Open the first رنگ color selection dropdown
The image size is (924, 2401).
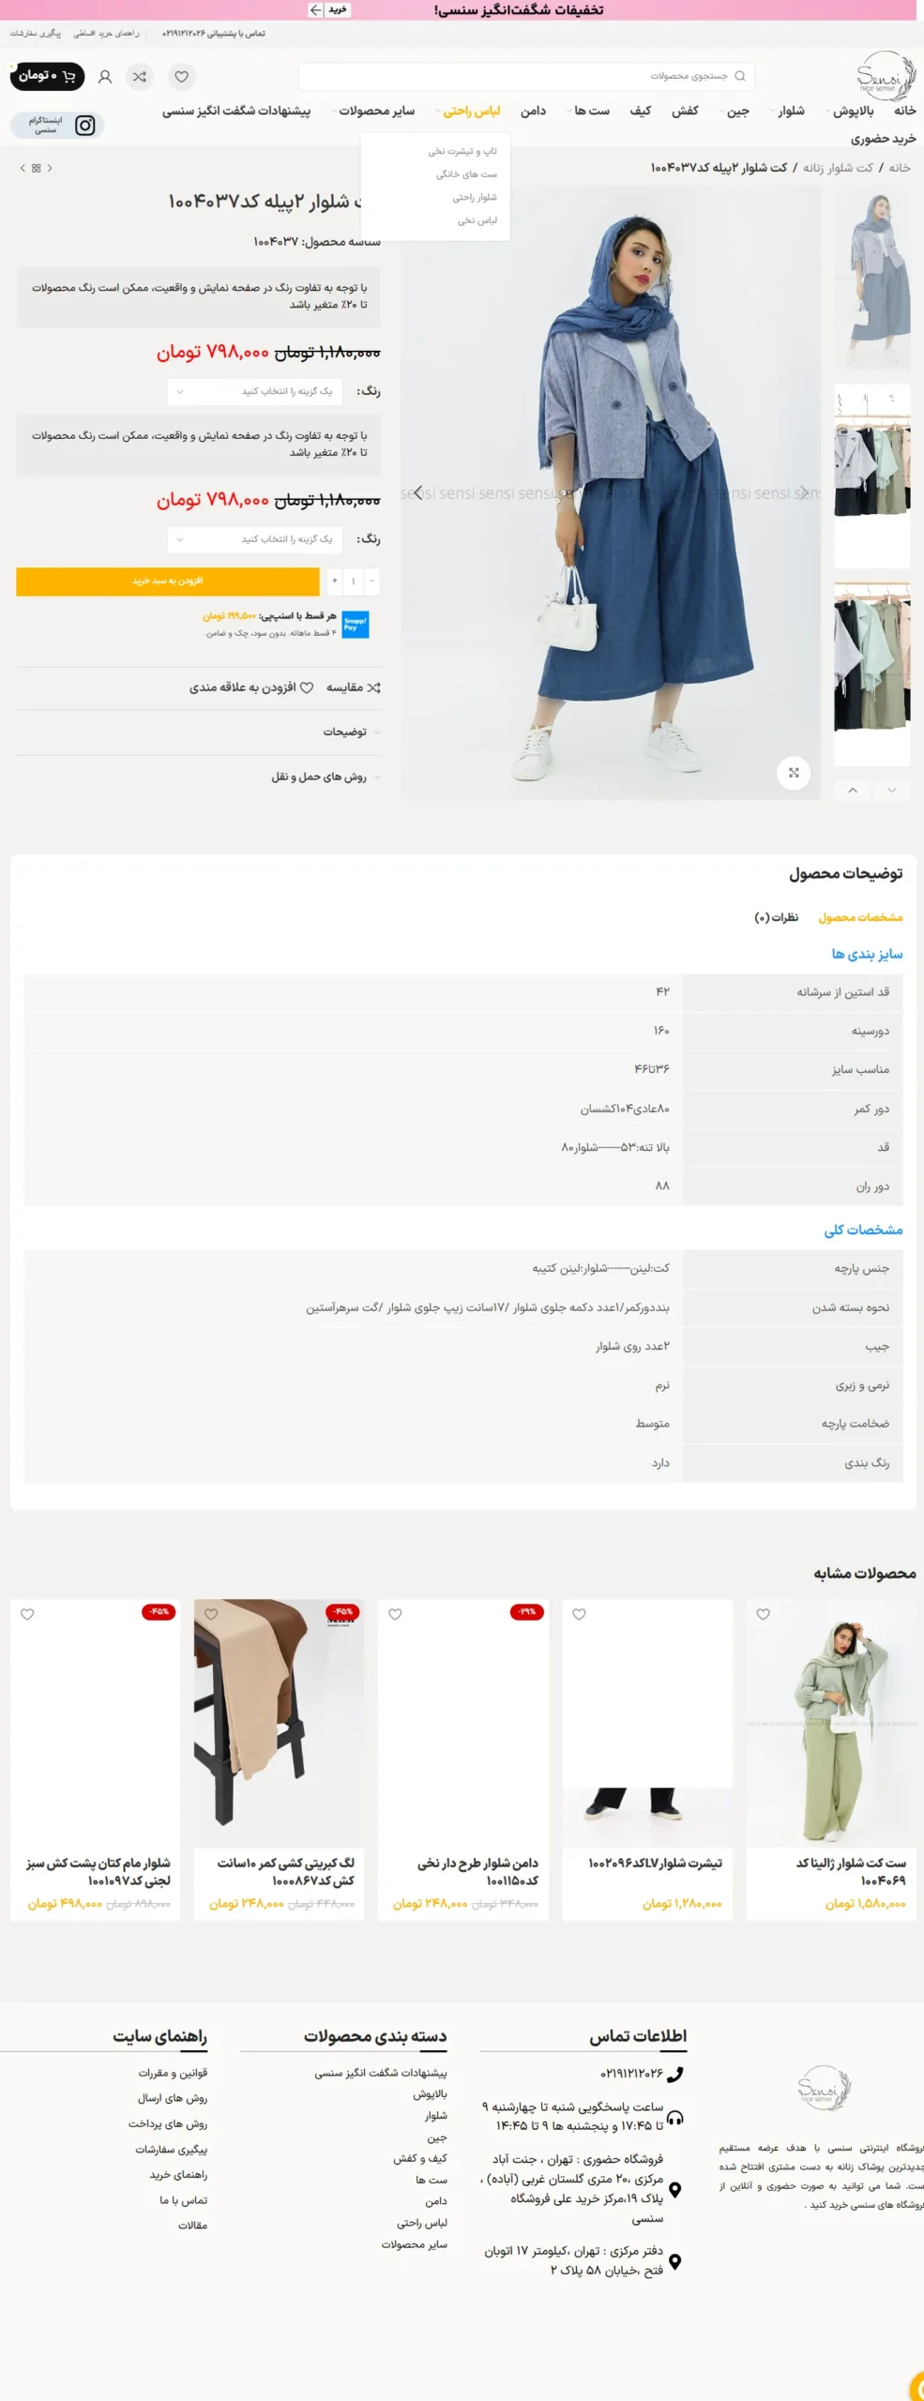255,391
